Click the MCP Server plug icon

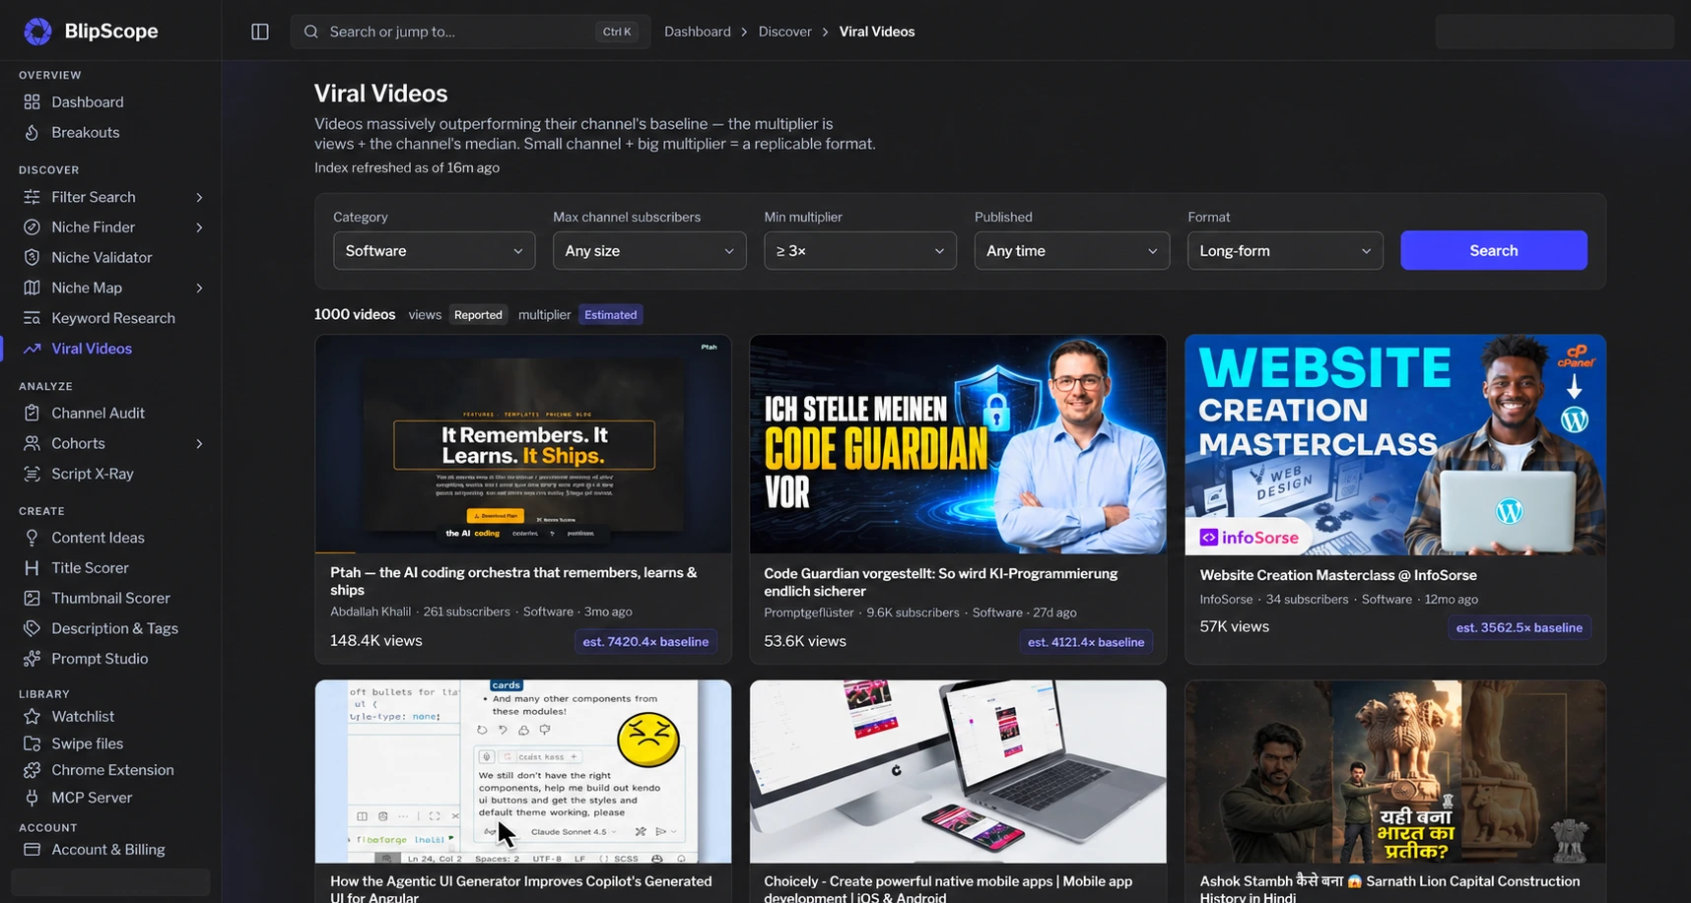pyautogui.click(x=32, y=798)
